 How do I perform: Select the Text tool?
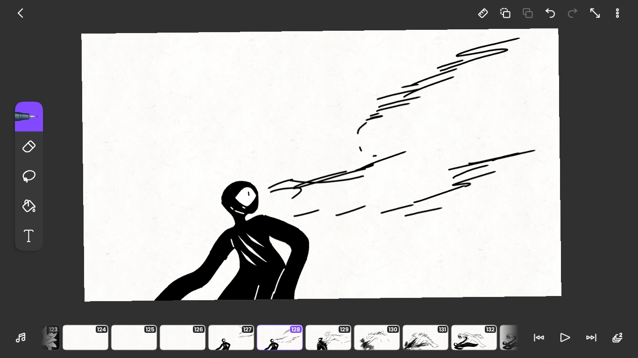(28, 236)
